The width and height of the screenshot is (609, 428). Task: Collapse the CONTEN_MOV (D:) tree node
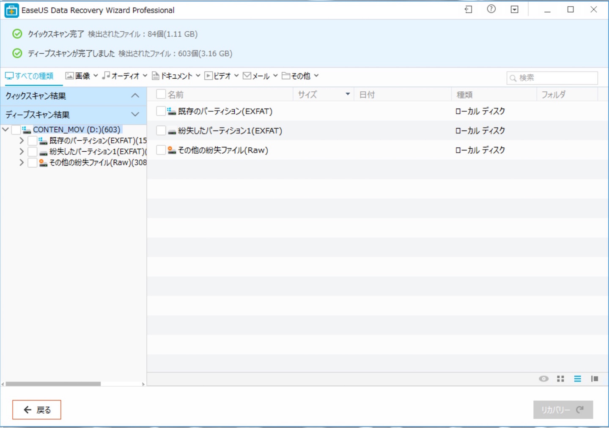[5, 130]
